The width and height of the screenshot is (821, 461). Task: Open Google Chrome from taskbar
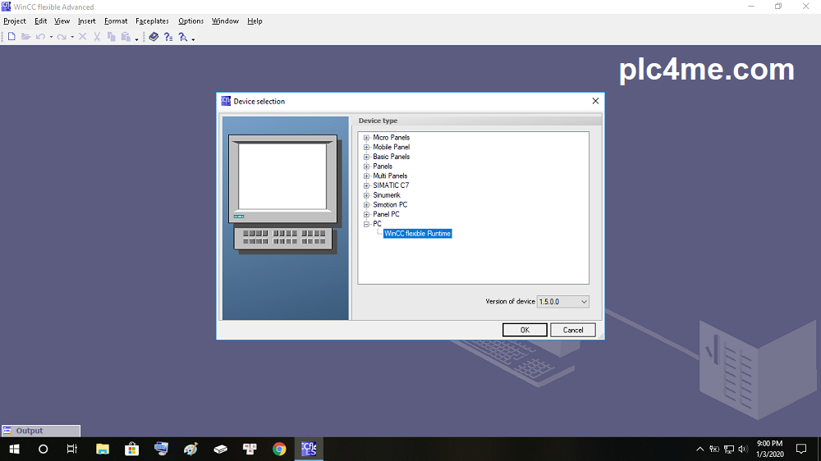point(279,449)
